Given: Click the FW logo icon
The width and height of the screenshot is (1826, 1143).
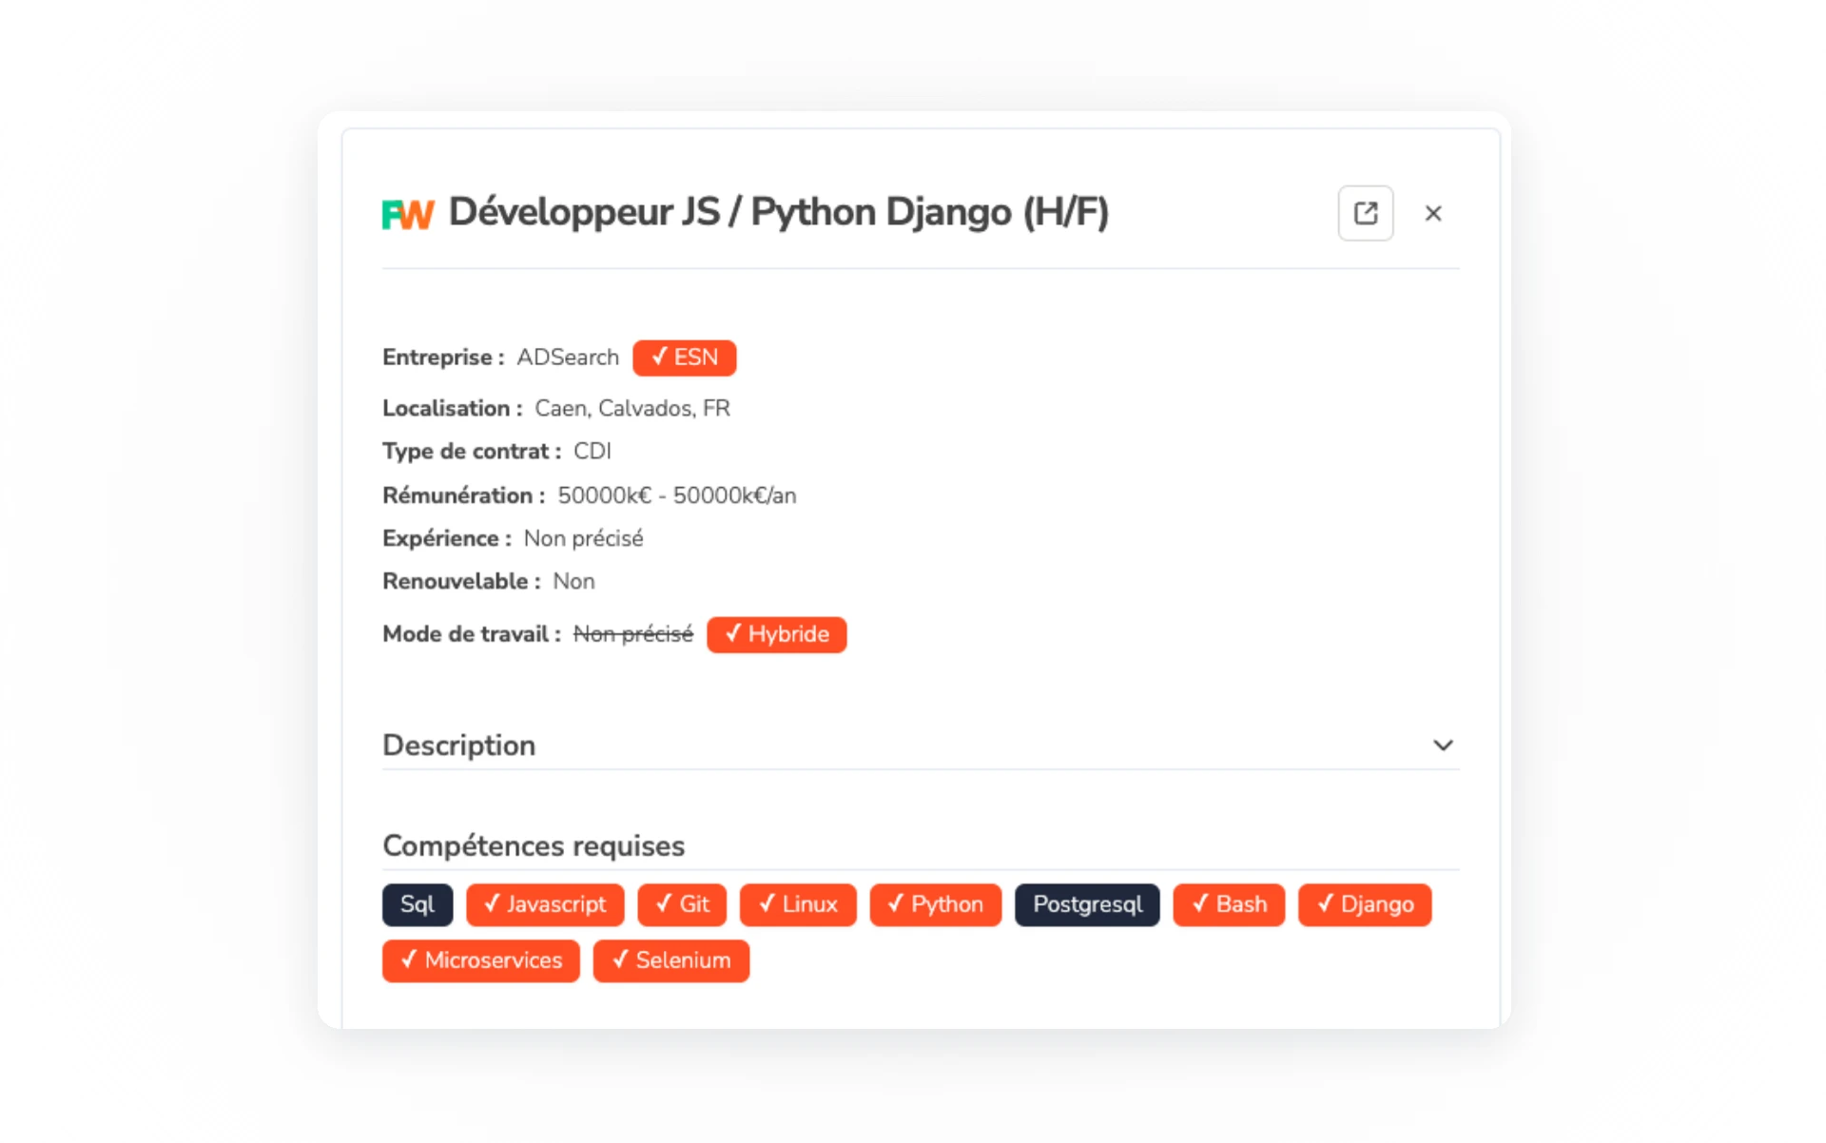Looking at the screenshot, I should [407, 214].
